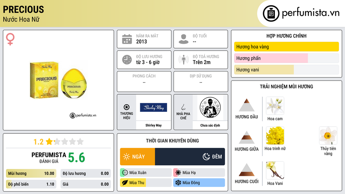Click the middle notes pyramid icon
Screen dimensions: 345x194
tap(247, 137)
